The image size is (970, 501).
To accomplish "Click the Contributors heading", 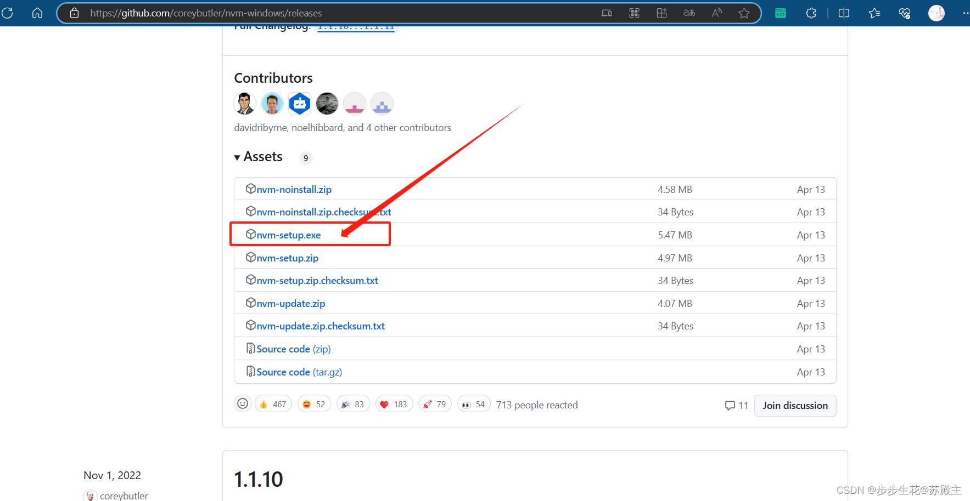I will [273, 78].
